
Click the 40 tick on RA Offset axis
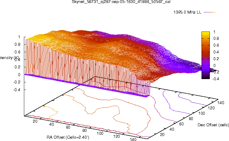51,124
